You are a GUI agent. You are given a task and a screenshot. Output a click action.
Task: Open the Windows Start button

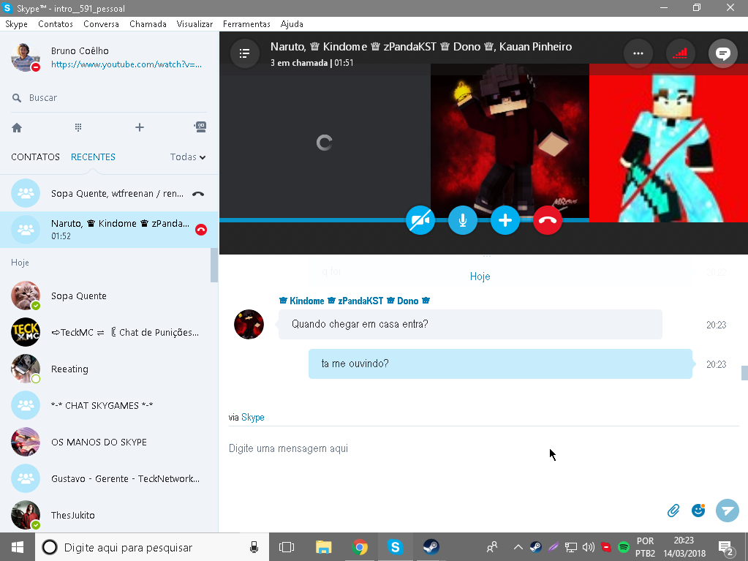coord(17,547)
